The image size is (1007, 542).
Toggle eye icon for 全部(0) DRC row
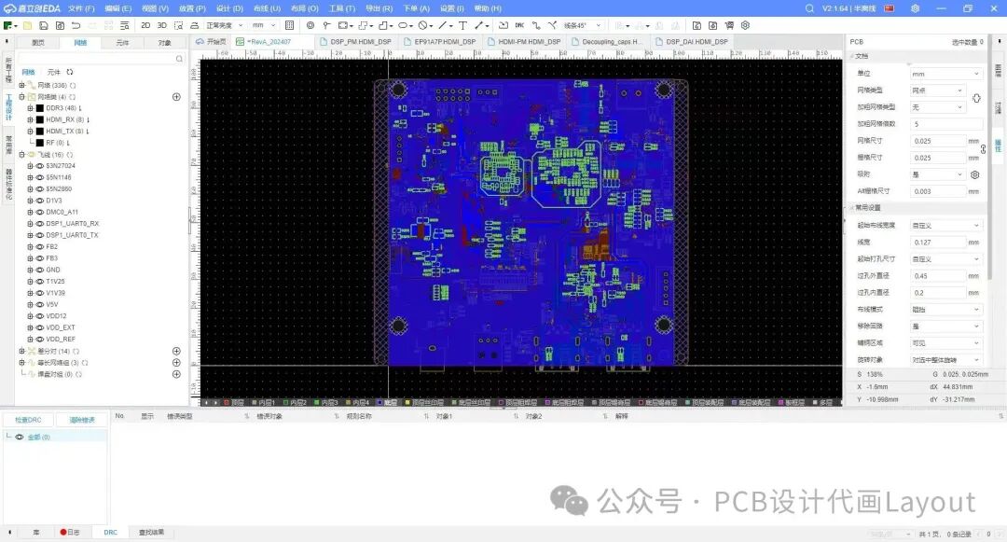[20, 437]
